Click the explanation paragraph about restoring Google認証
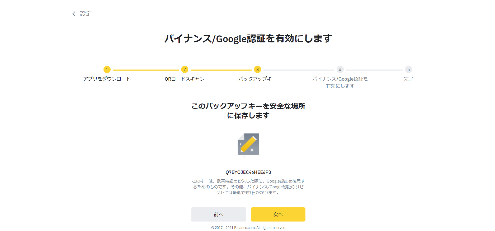495x231 pixels. [x=248, y=187]
